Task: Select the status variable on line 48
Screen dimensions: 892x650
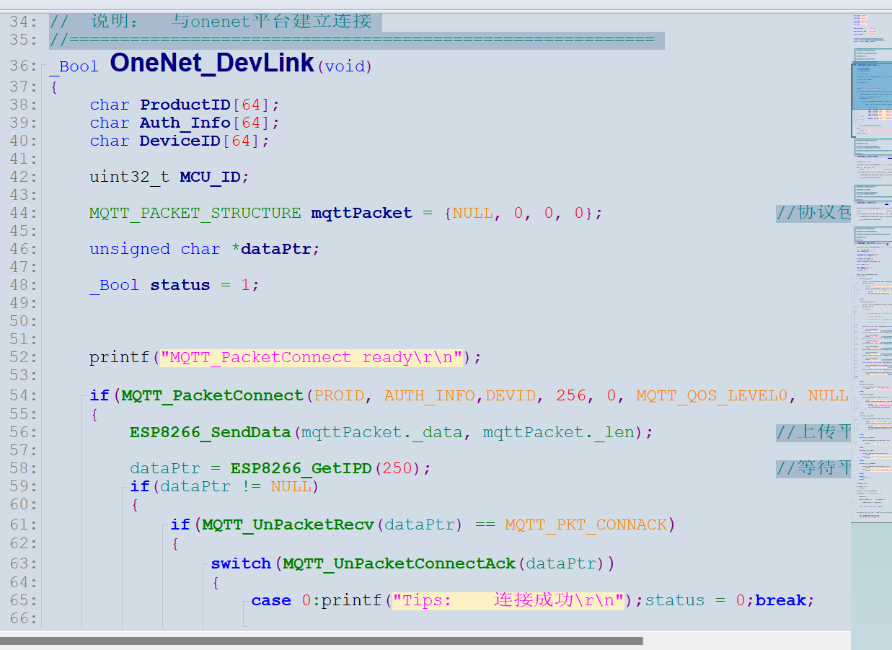Action: (x=180, y=285)
